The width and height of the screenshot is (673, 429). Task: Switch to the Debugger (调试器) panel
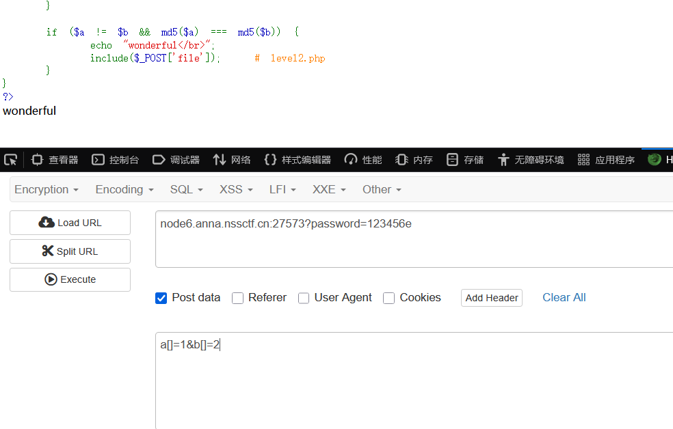176,160
